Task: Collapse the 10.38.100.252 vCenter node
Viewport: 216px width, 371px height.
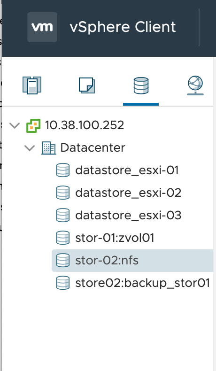Action: click(15, 125)
